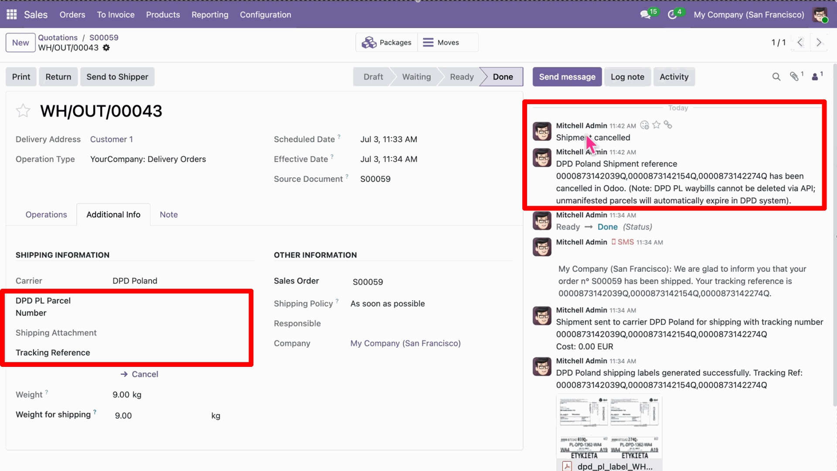Click the Responsible field
This screenshot has height=471, width=837.
click(432, 324)
